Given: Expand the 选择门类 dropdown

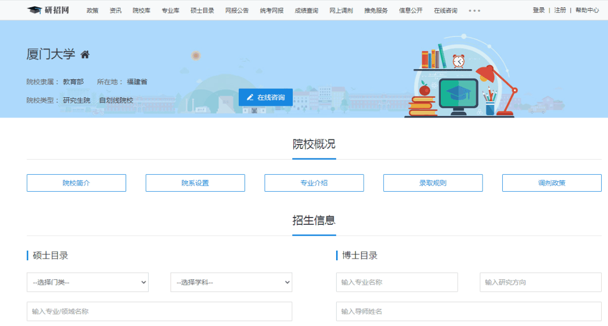Looking at the screenshot, I should [87, 282].
